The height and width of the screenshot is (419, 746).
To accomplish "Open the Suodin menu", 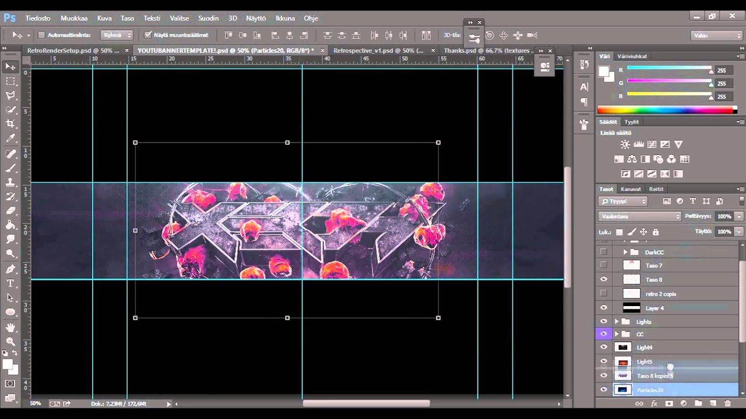I will point(208,18).
